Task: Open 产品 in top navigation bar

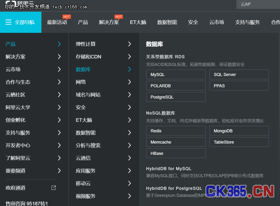Action: coord(83,22)
